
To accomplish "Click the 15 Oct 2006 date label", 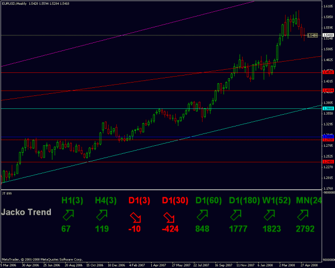I will (95, 265).
